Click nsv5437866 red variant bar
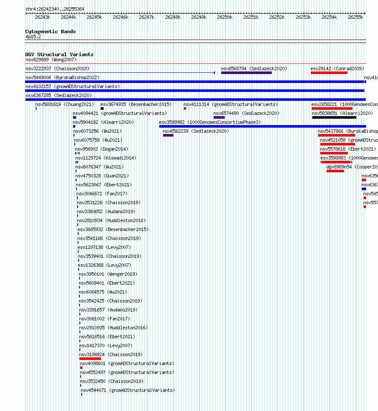The image size is (378, 411). 336,135
